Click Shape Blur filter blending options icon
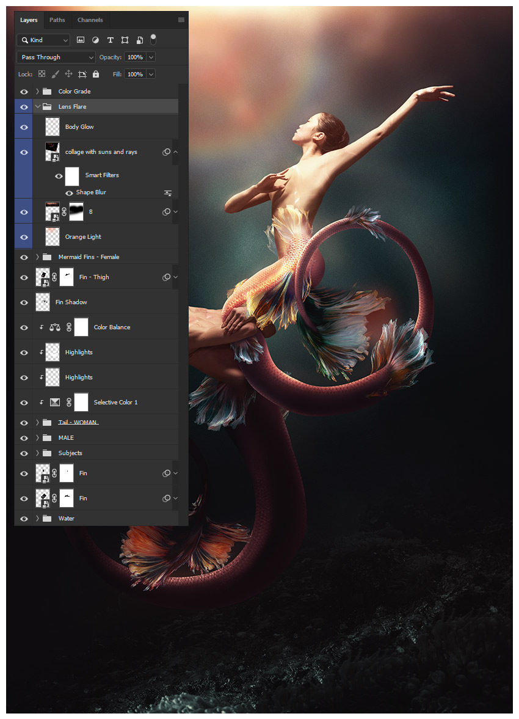 click(168, 193)
